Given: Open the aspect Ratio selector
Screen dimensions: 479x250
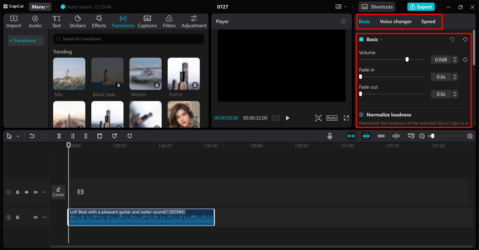Looking at the screenshot, I should pos(332,118).
